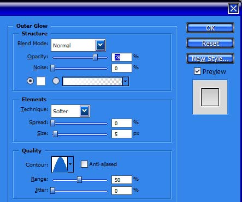The height and width of the screenshot is (202, 242).
Task: Expand the gradient picker arrow
Action: tap(126, 81)
